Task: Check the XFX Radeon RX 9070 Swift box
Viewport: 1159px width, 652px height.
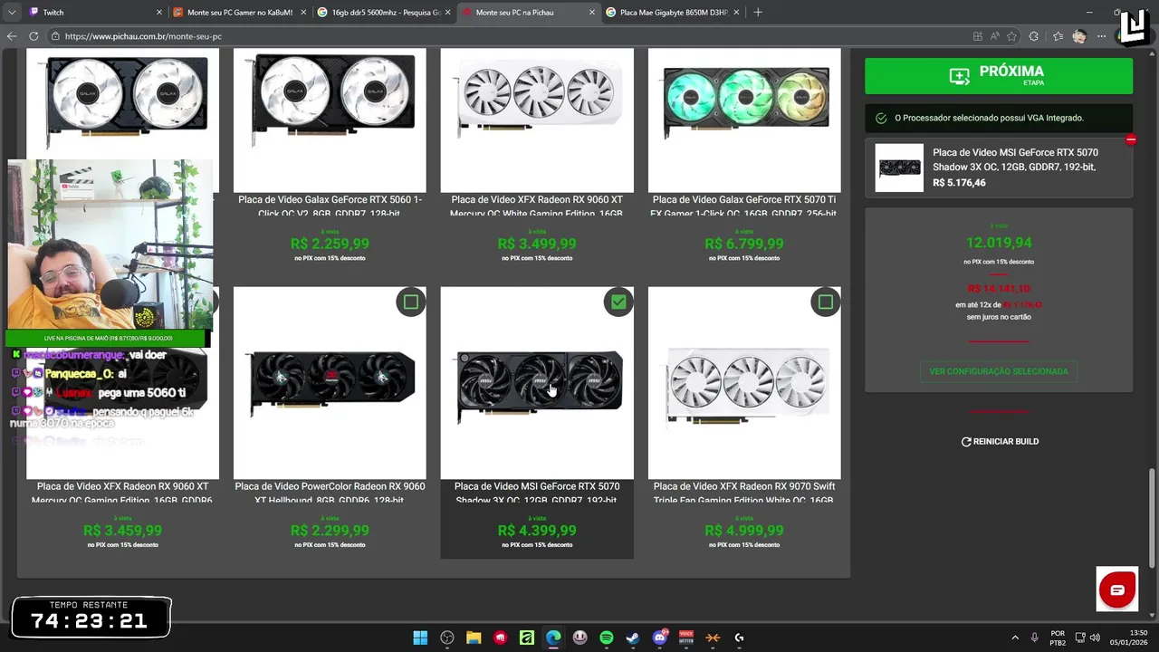Action: (x=826, y=302)
